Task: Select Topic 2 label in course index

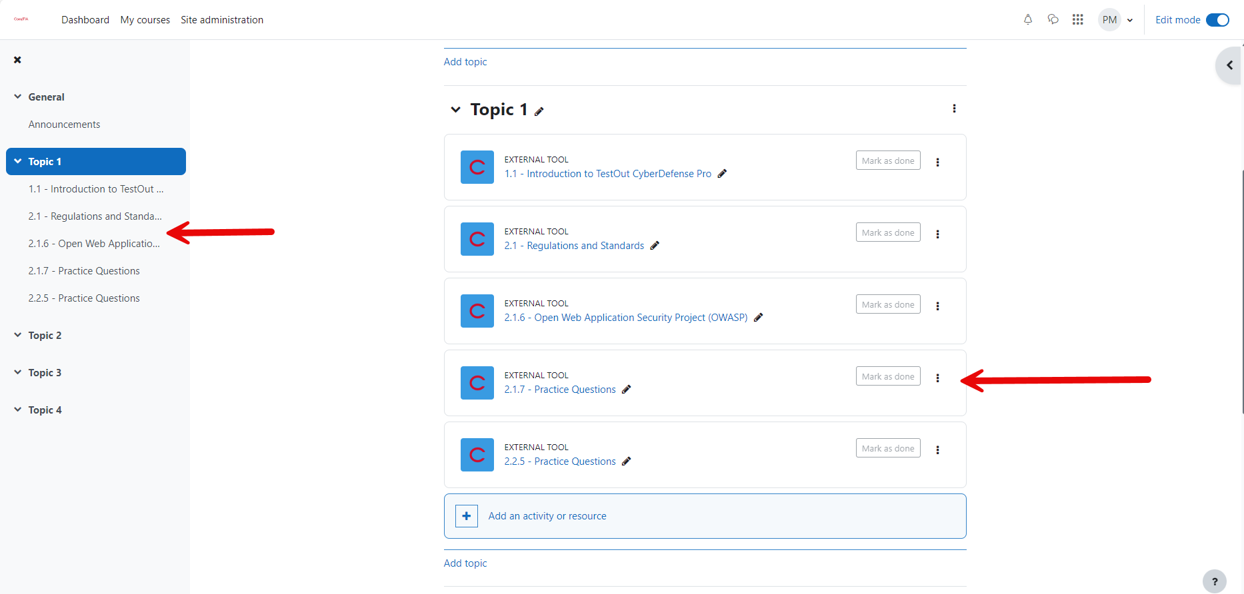Action: coord(45,336)
